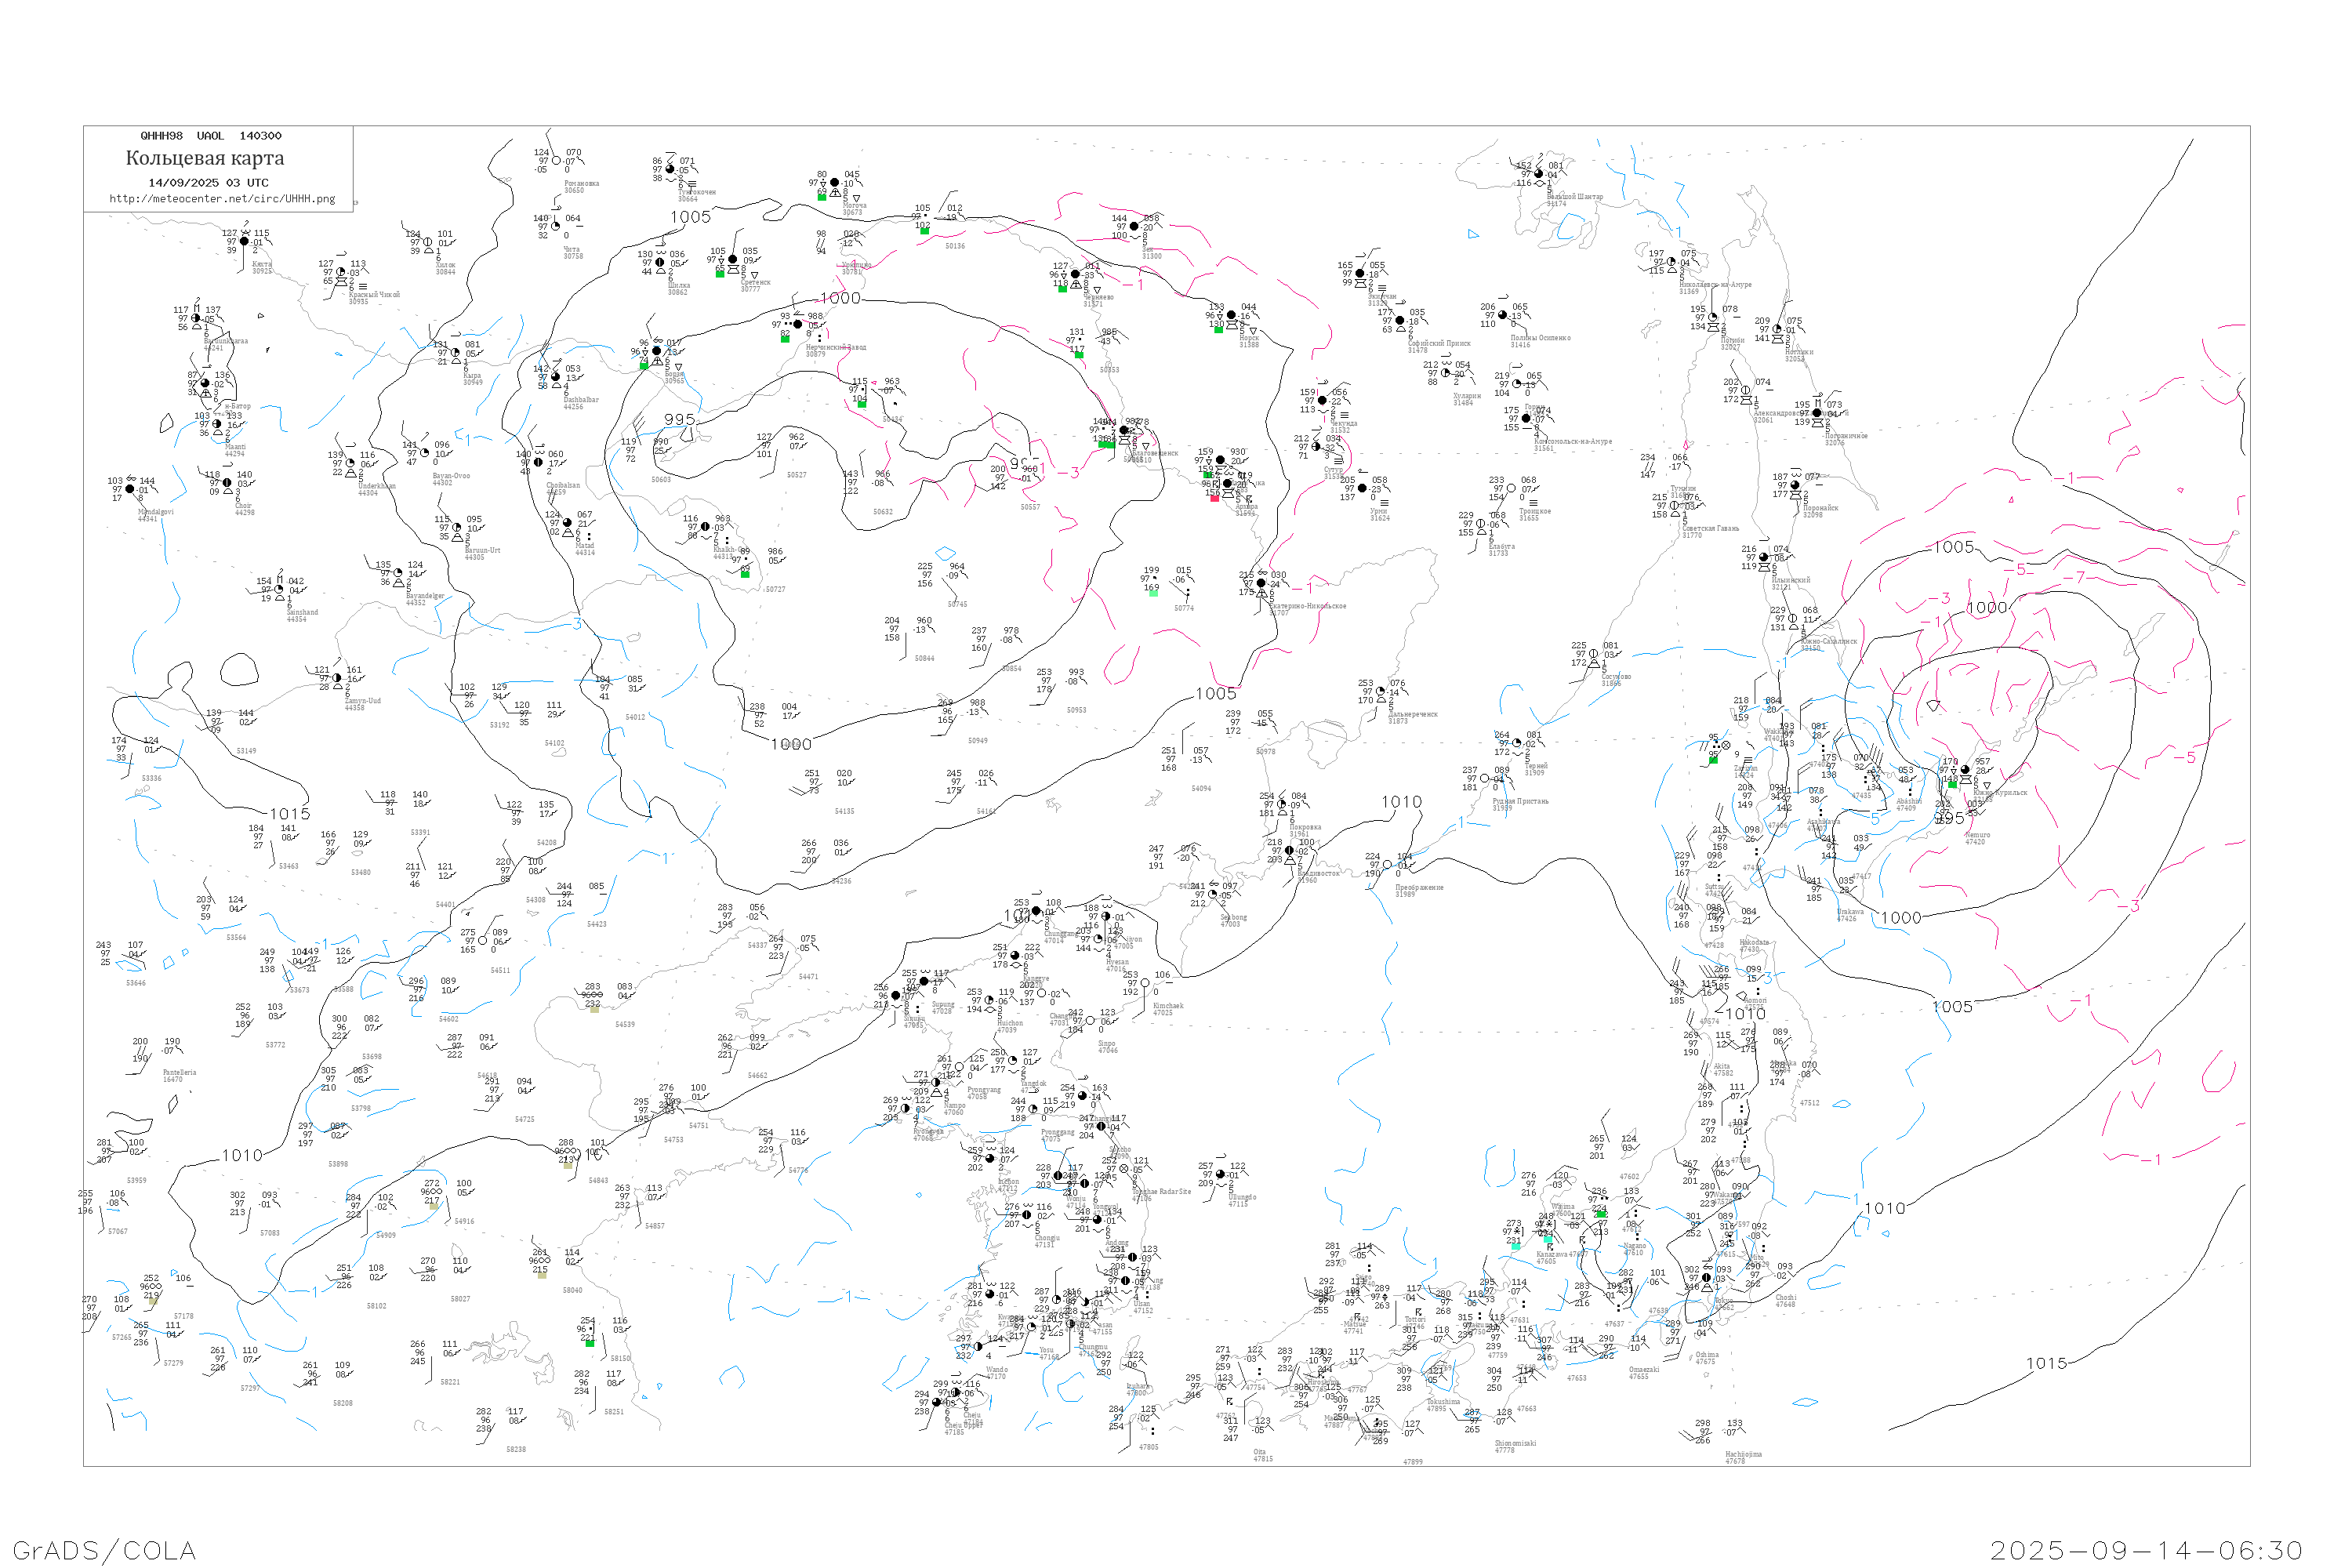The width and height of the screenshot is (2352, 1568).
Task: Open the meteocenter.net UHHH.png URL text
Action: [x=222, y=199]
